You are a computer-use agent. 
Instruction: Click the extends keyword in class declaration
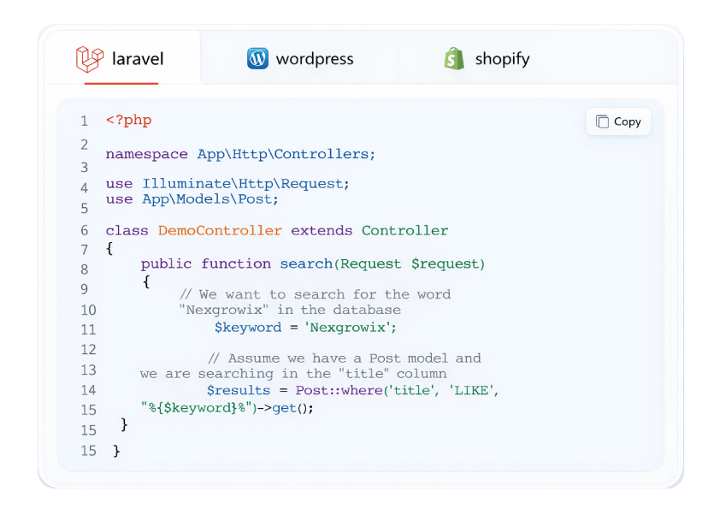tap(322, 230)
